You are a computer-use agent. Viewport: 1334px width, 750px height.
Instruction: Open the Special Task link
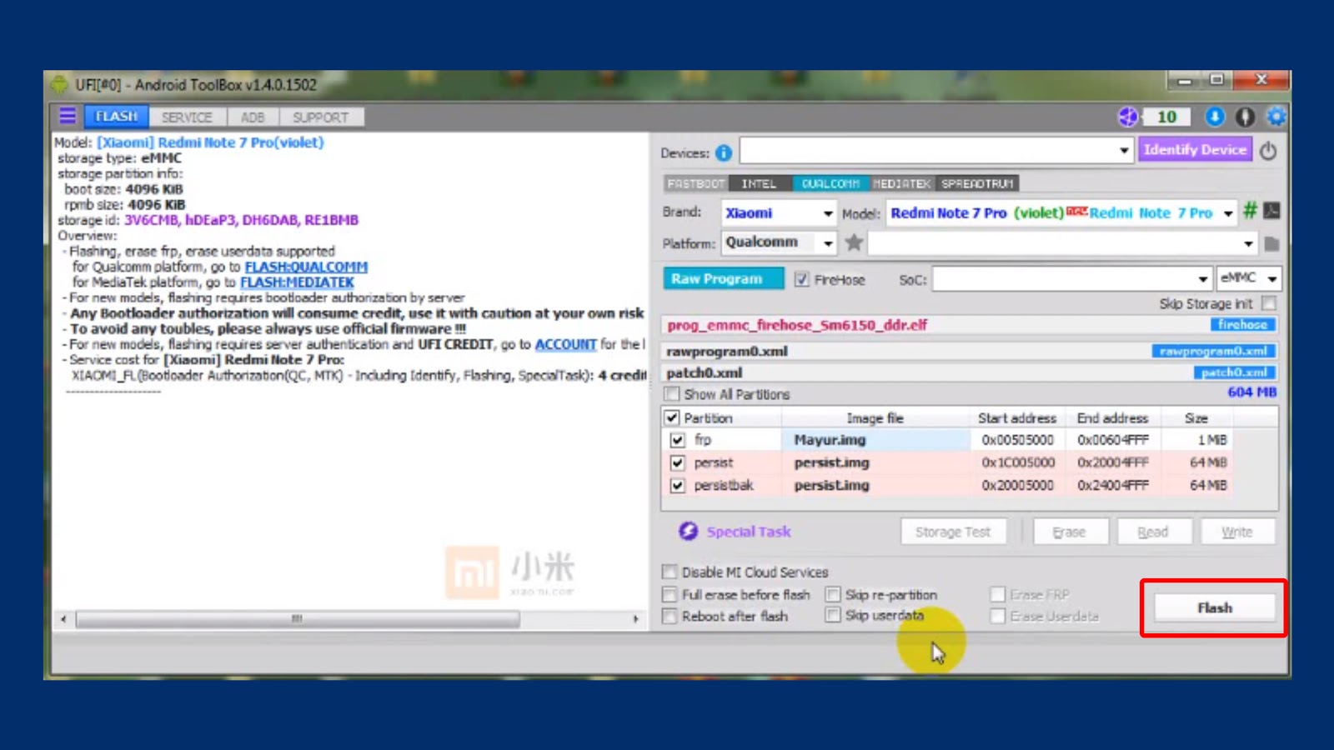[749, 532]
